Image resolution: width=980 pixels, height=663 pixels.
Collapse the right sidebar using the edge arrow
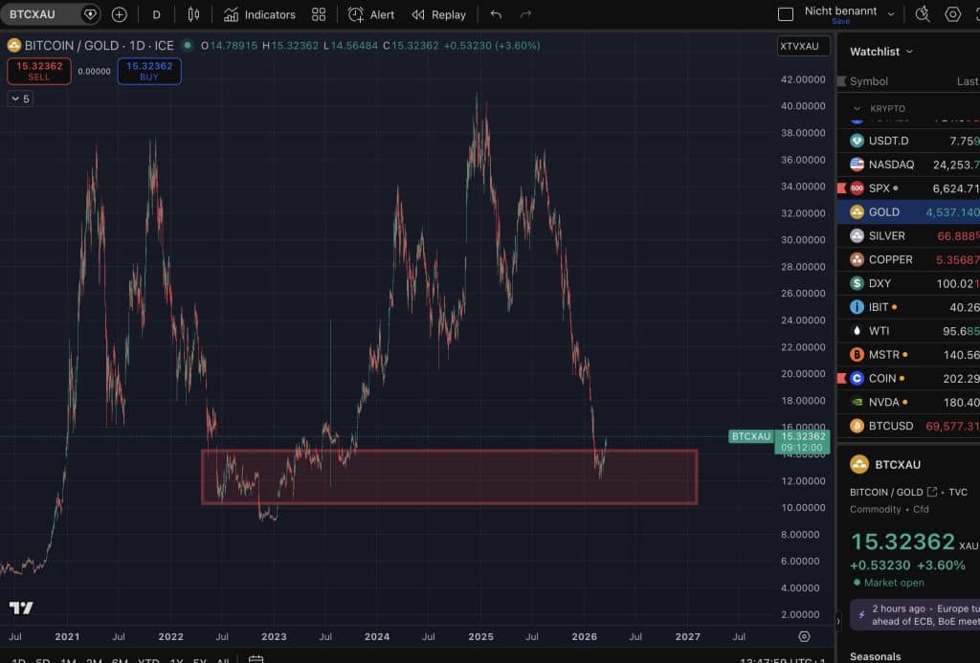coord(838,621)
